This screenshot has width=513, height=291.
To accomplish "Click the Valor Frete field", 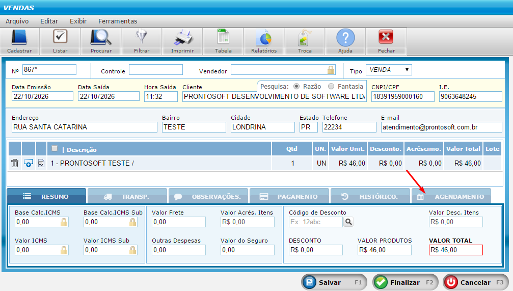I will pos(179,222).
